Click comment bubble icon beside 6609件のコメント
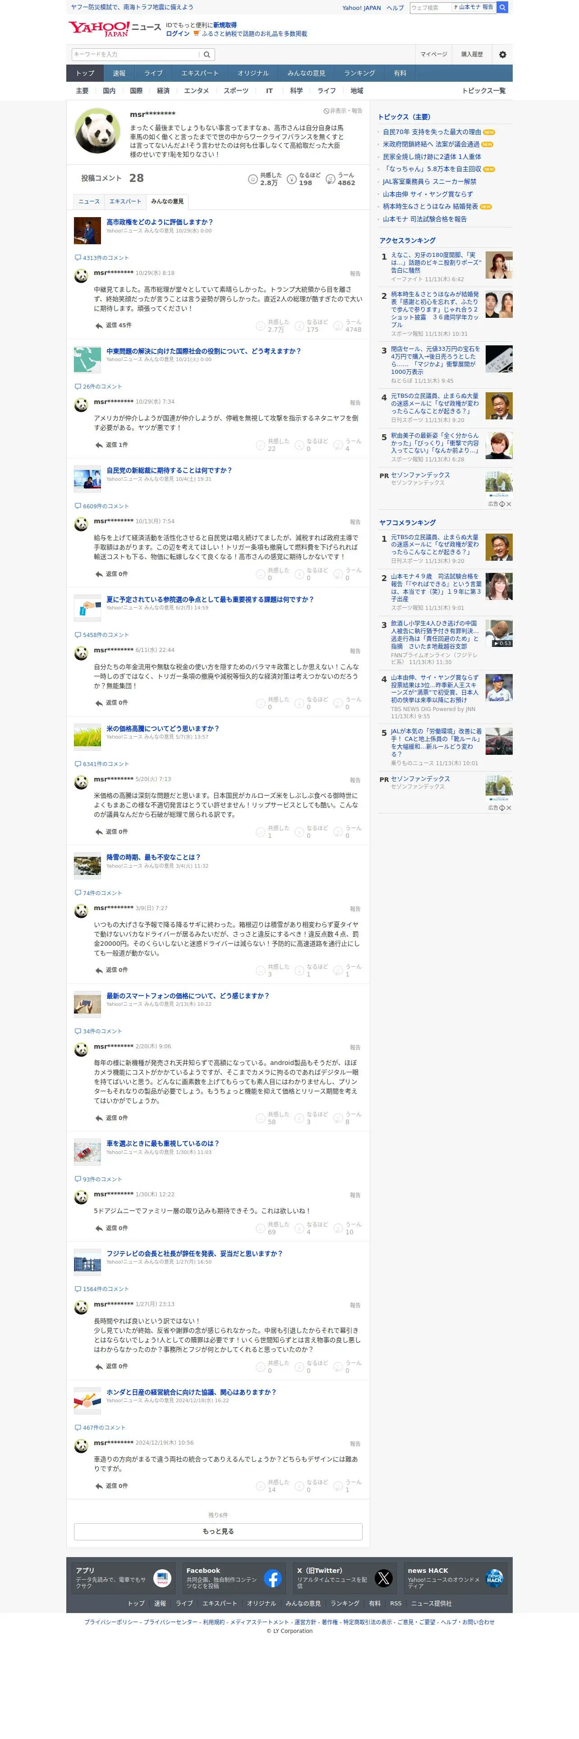 coord(78,507)
